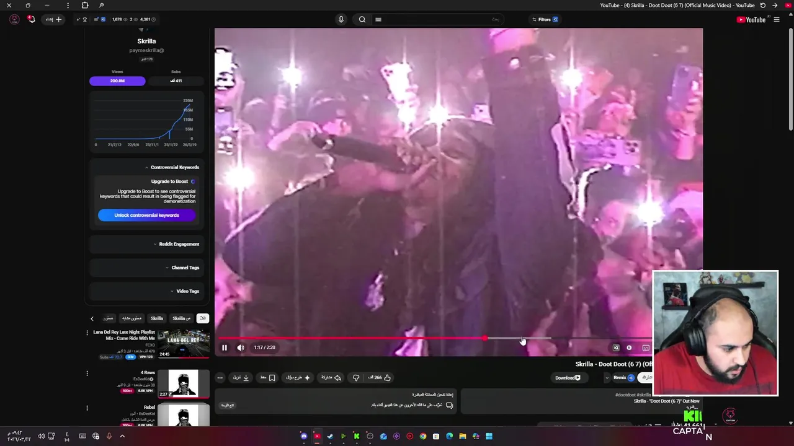
Task: Open the keyboard icon in search bar
Action: [x=378, y=19]
